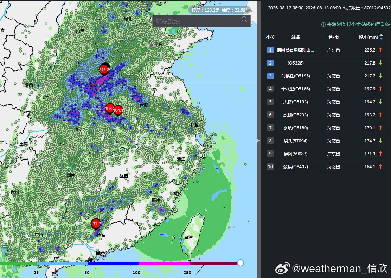Click the 台湾 label on map
The width and height of the screenshot is (391, 278).
point(188,237)
